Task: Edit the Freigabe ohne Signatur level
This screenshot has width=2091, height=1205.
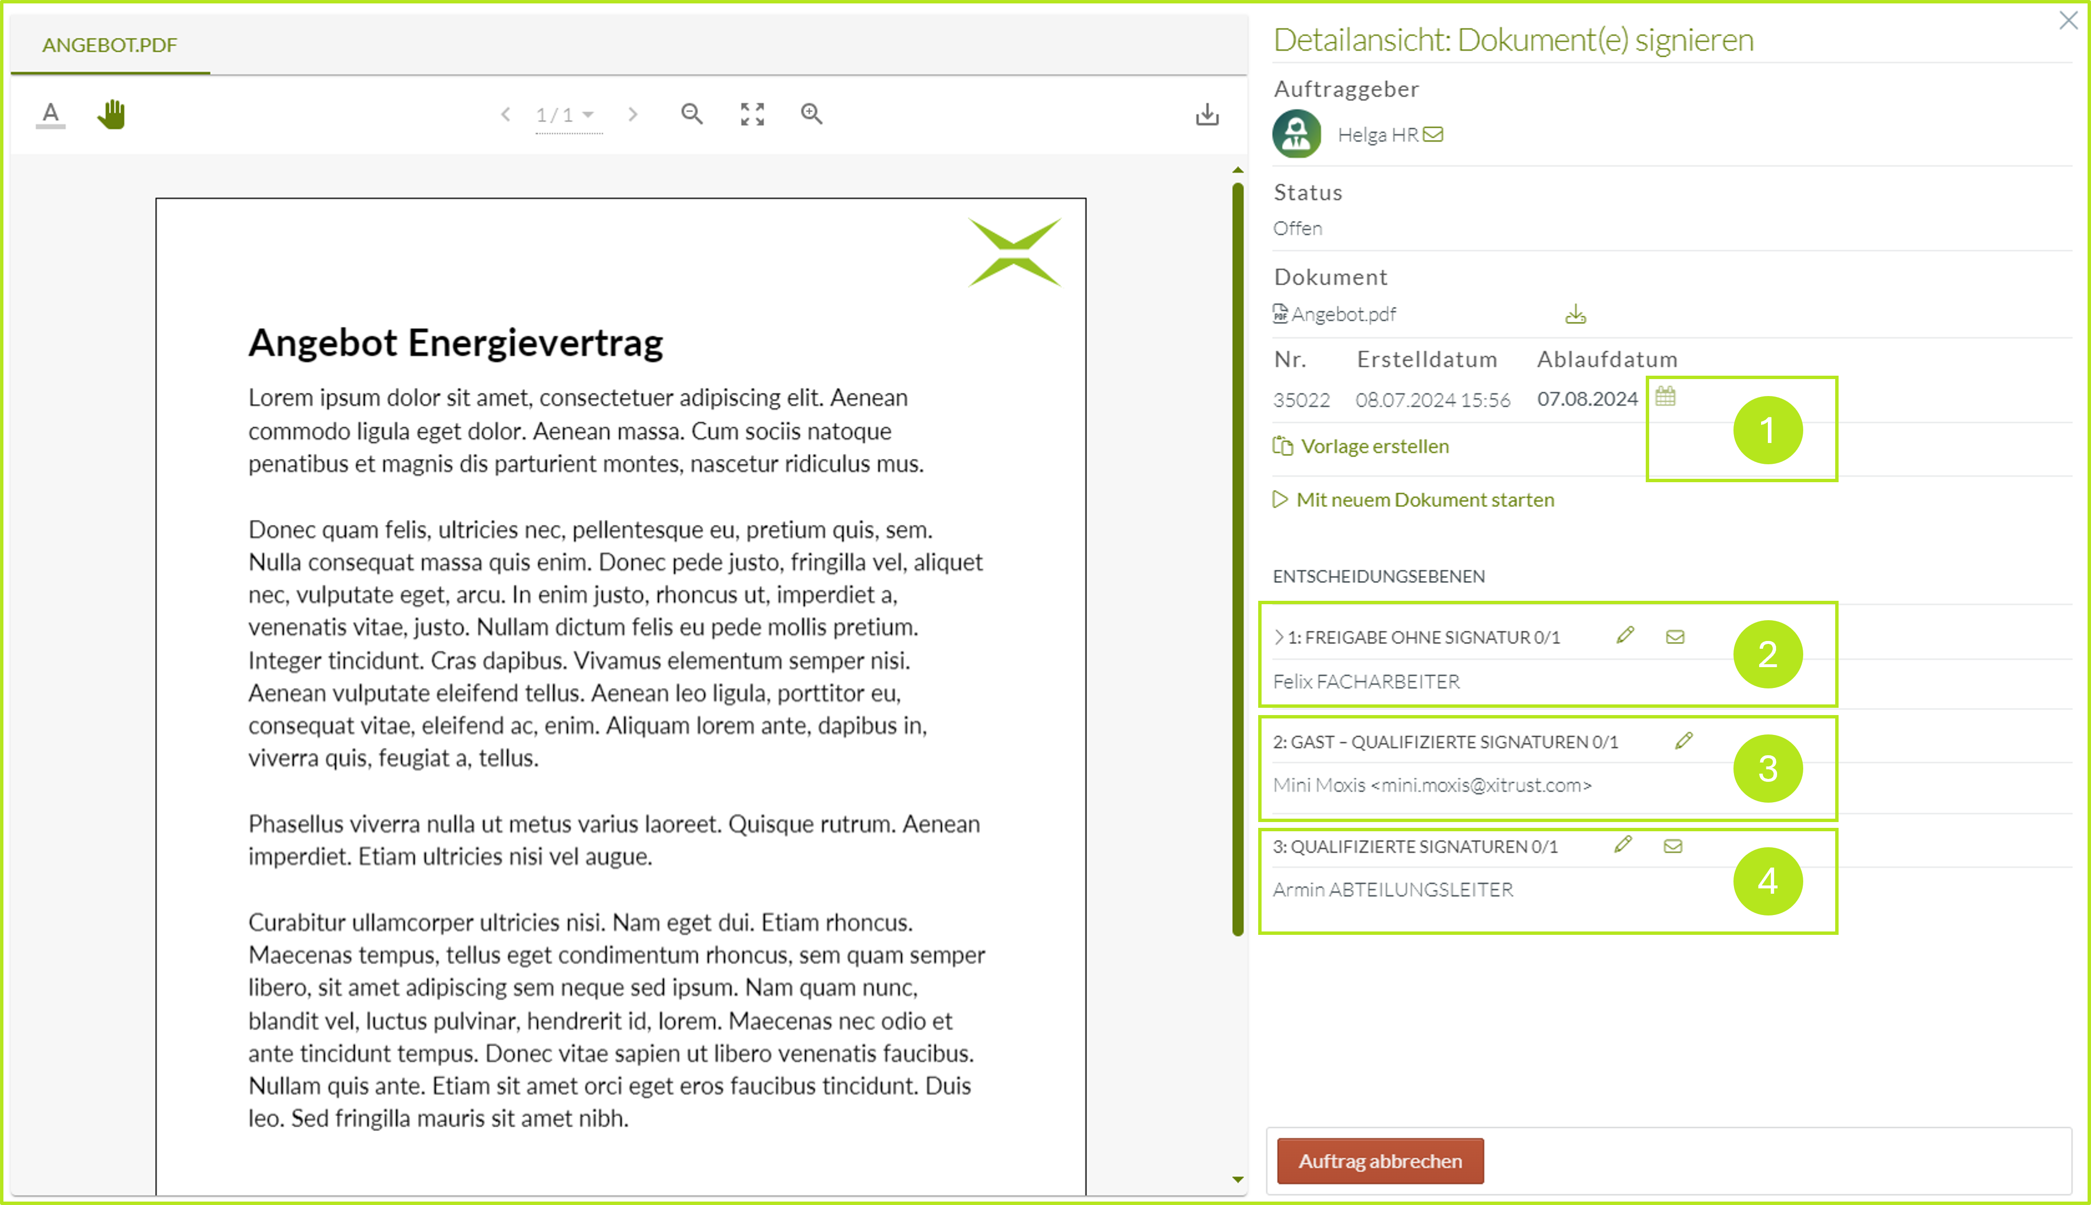Action: tap(1625, 636)
